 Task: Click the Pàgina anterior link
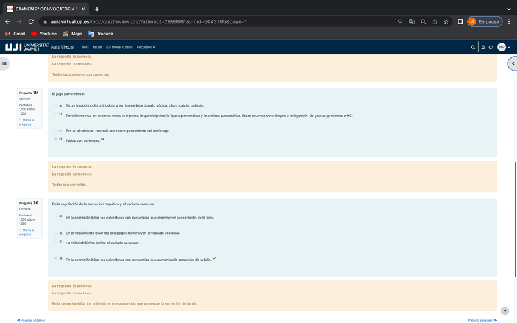click(31, 320)
